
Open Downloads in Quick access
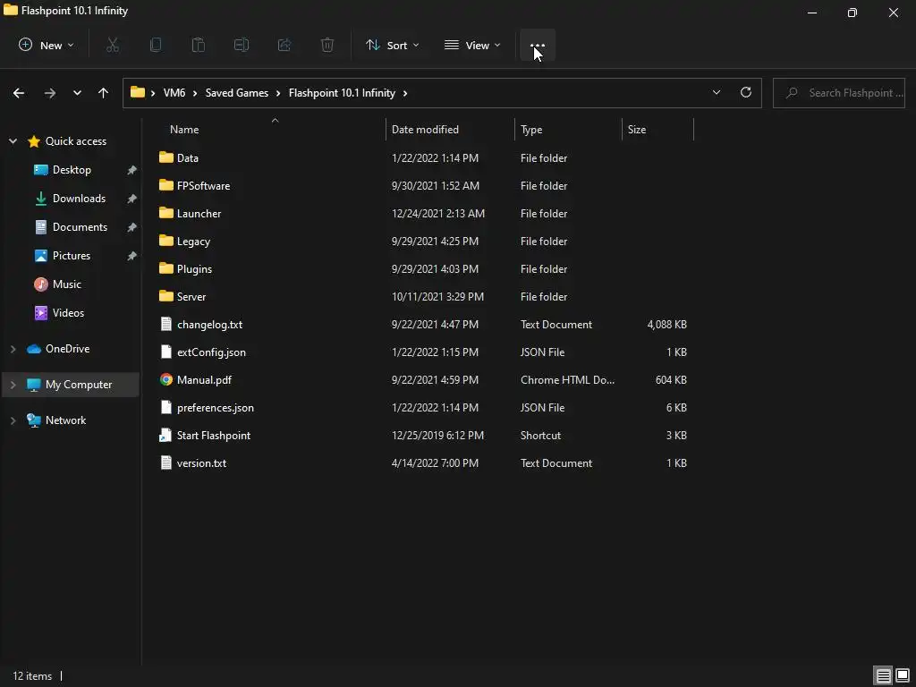79,199
